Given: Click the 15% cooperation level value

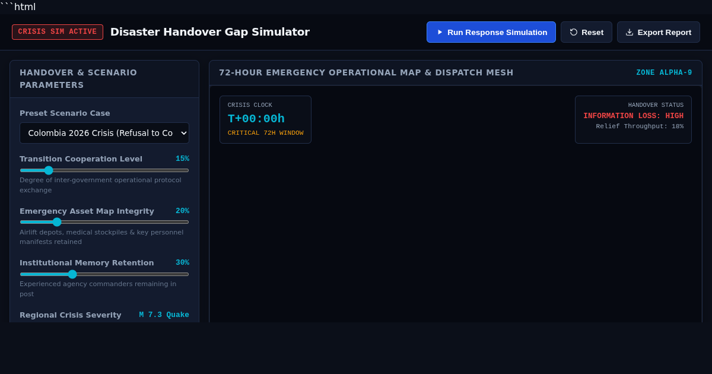Looking at the screenshot, I should point(182,159).
